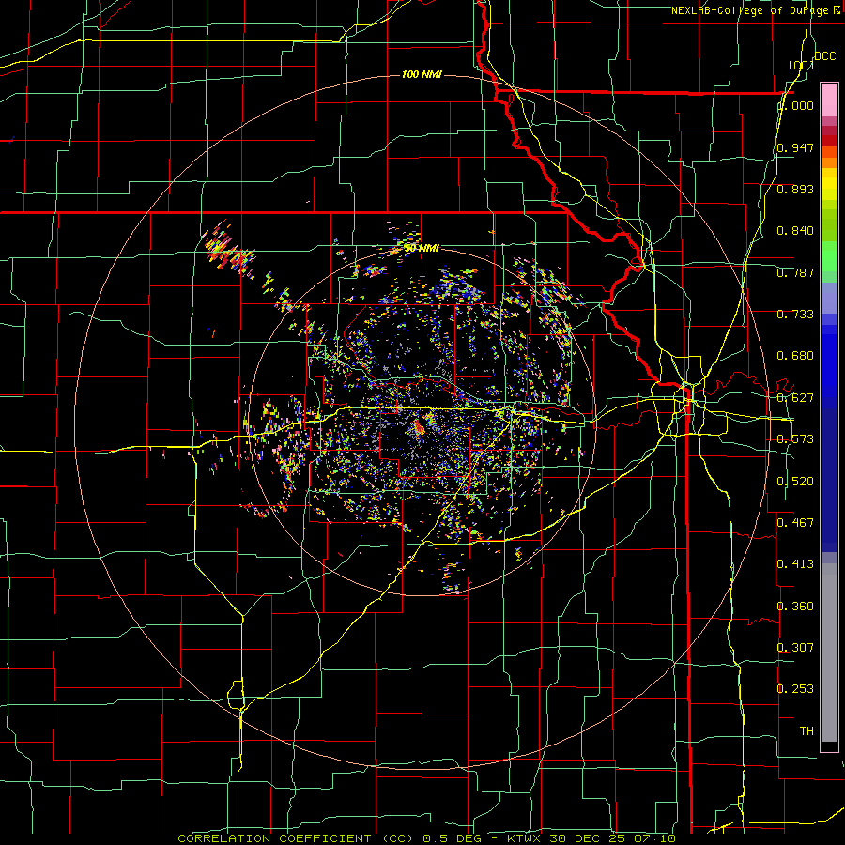Select the 0.413 scale value
845x845 pixels.
795,564
